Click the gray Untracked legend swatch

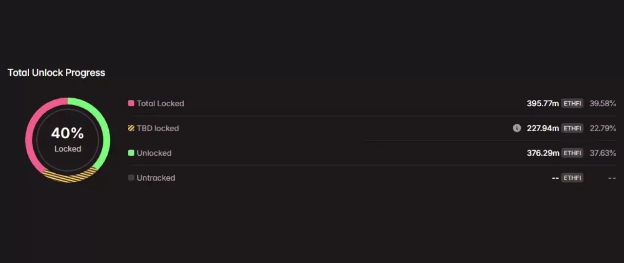[x=131, y=178]
